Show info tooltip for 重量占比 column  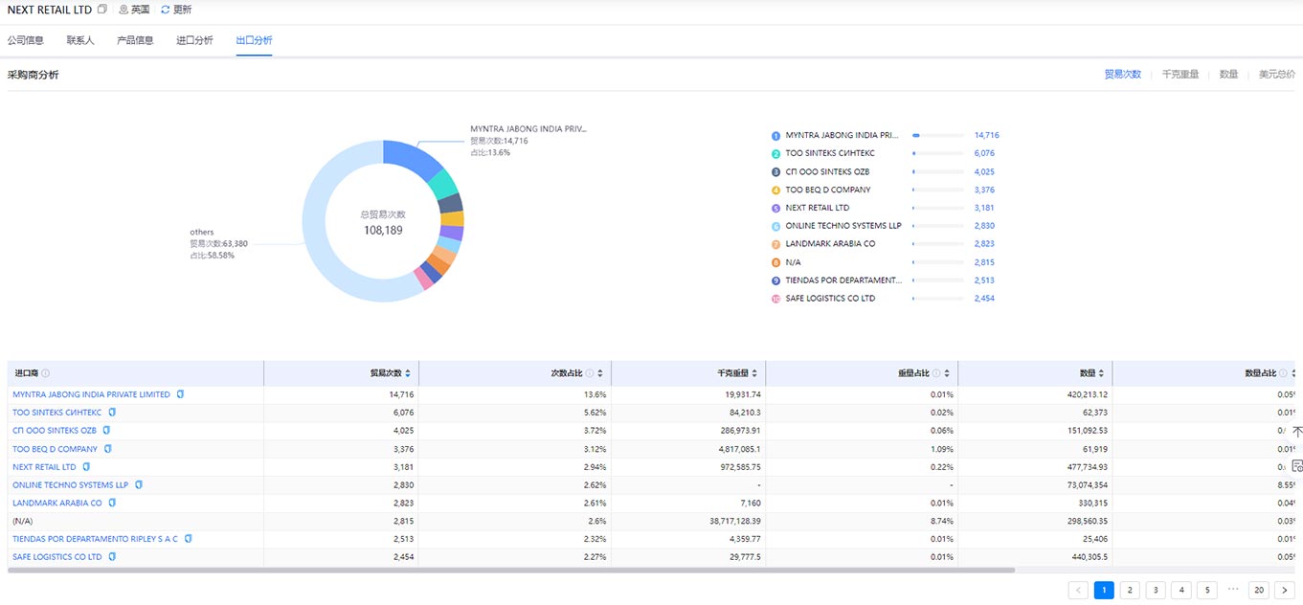pos(935,373)
